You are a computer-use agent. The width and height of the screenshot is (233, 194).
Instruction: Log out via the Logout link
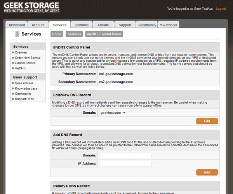point(221,9)
